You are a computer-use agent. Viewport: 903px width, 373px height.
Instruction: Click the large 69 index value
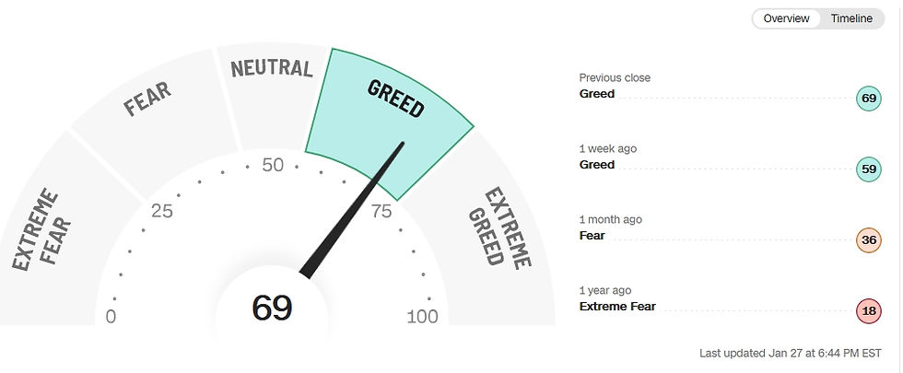click(272, 308)
